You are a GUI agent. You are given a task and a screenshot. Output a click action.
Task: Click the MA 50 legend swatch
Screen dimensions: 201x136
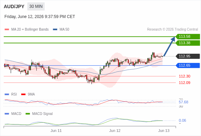55,30
